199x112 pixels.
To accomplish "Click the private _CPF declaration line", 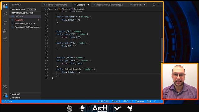I will [x=69, y=31].
